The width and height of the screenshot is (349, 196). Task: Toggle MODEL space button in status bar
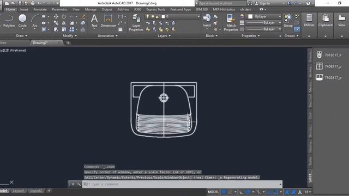pos(213,192)
